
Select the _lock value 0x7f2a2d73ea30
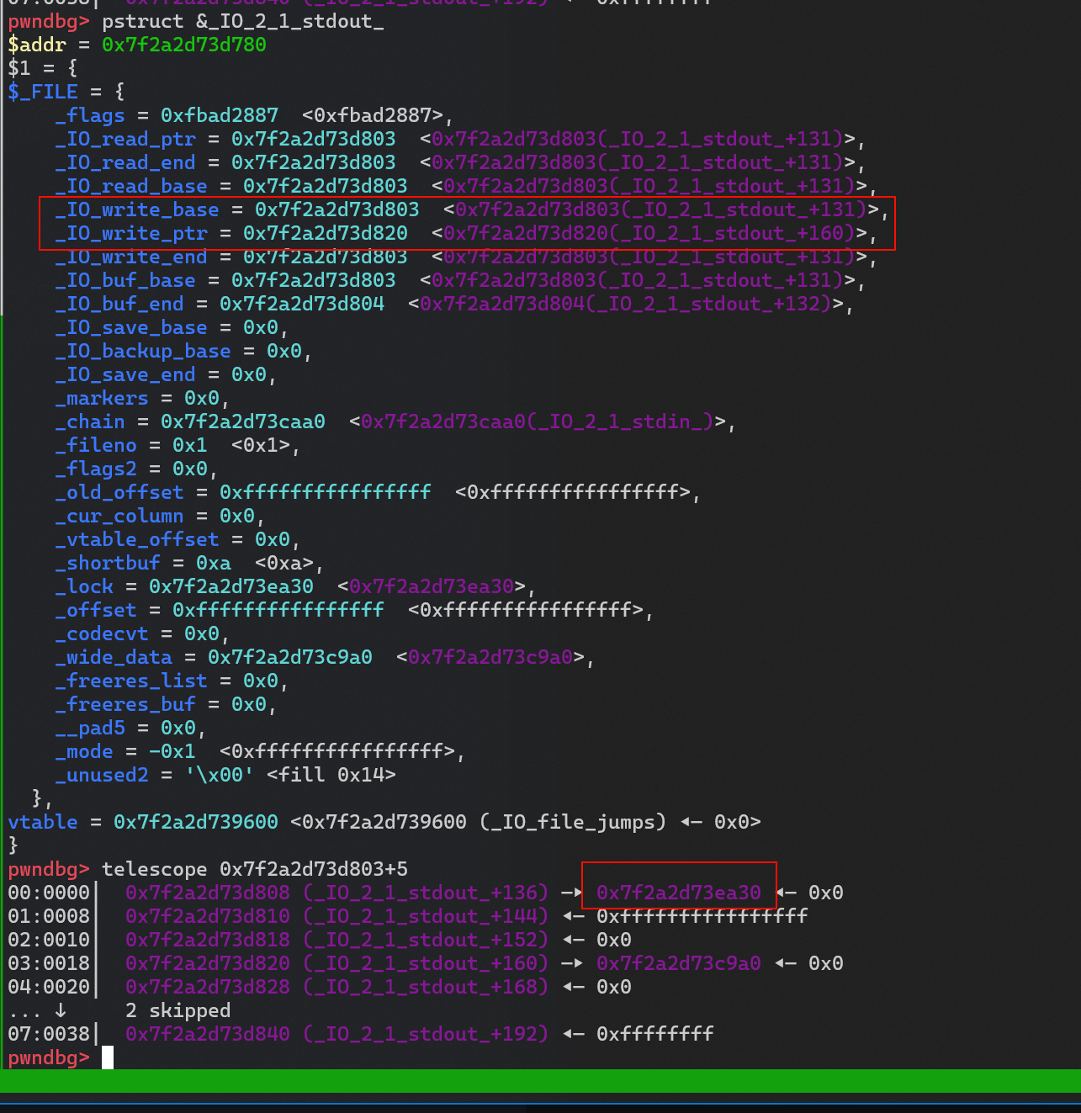[x=231, y=586]
